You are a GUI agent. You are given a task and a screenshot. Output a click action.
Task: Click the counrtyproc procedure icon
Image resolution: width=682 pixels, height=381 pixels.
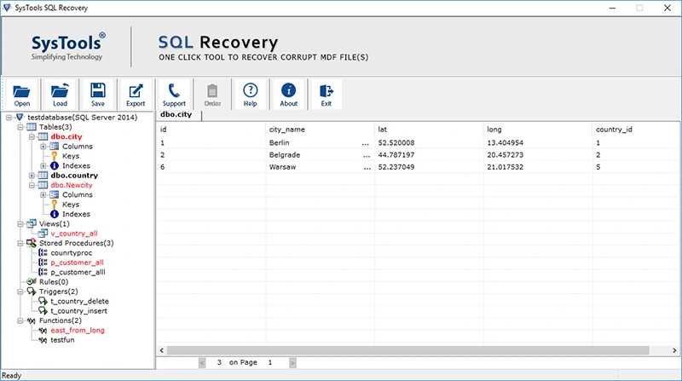[43, 252]
